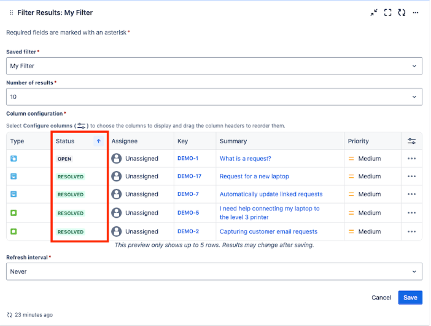
Task: Open 'What is a request?' summary link
Action: [245, 159]
